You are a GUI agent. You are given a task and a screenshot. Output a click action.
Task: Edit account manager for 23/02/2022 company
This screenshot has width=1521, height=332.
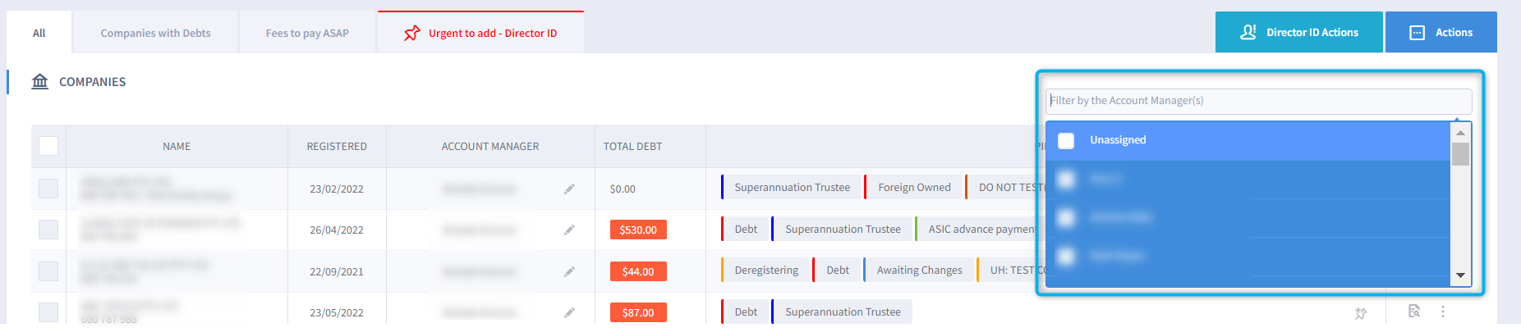click(x=569, y=189)
